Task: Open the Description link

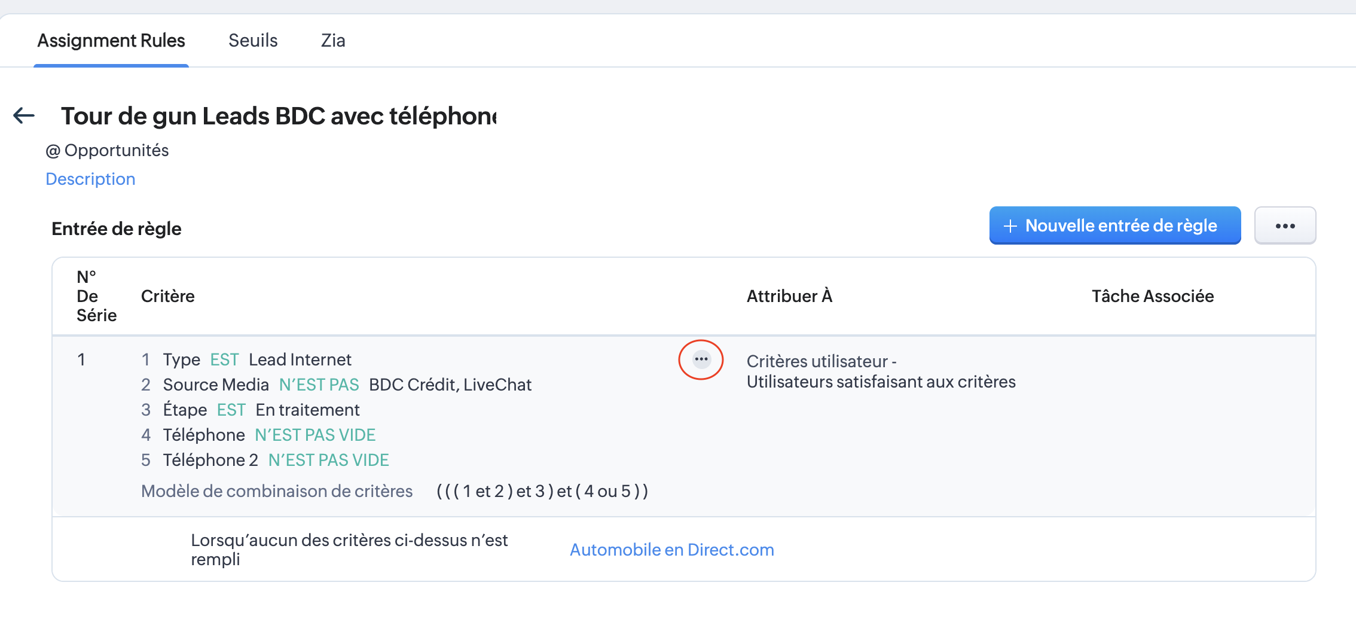Action: pyautogui.click(x=90, y=179)
